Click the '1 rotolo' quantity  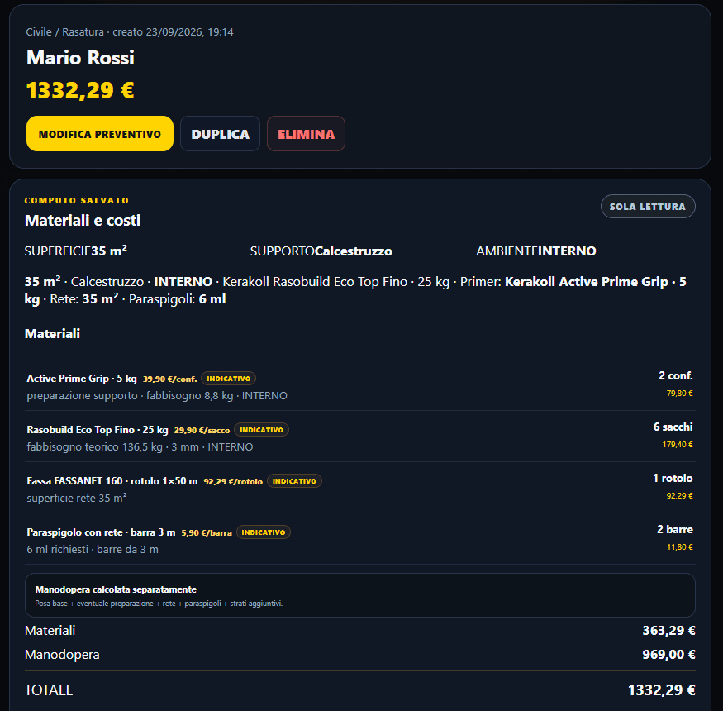click(673, 478)
